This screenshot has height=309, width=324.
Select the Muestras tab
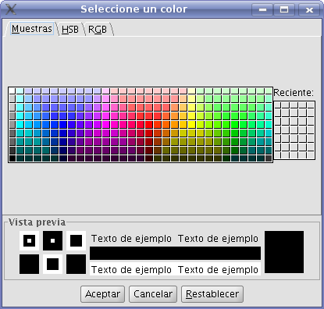(32, 29)
